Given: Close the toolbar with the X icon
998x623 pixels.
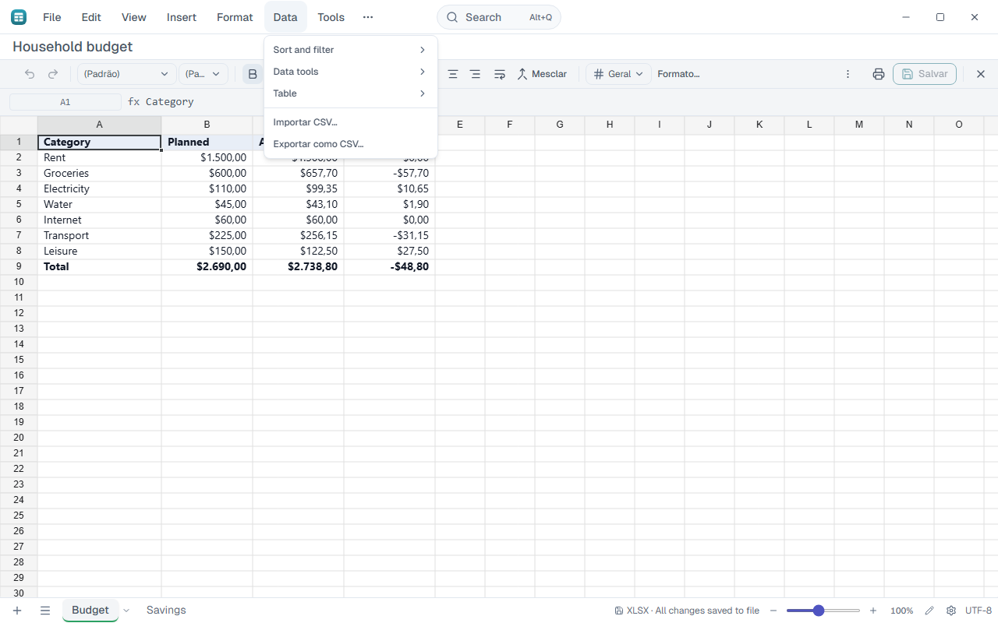Looking at the screenshot, I should 981,74.
